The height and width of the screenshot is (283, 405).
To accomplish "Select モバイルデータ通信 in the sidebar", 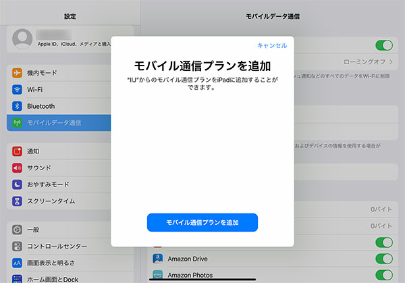I will (54, 123).
